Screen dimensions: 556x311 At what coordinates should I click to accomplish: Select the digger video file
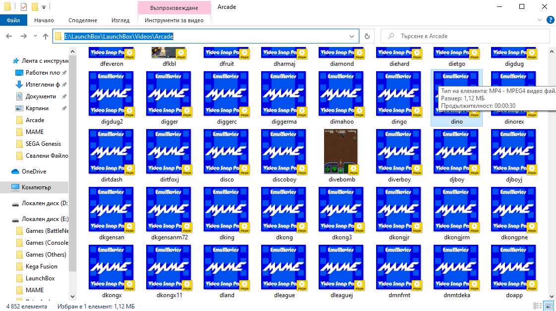click(169, 98)
